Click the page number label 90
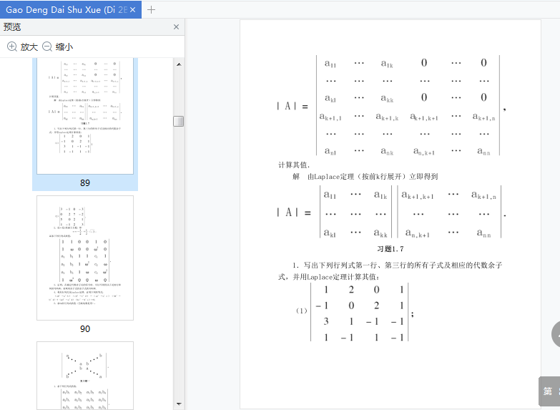This screenshot has width=560, height=410. [x=85, y=329]
